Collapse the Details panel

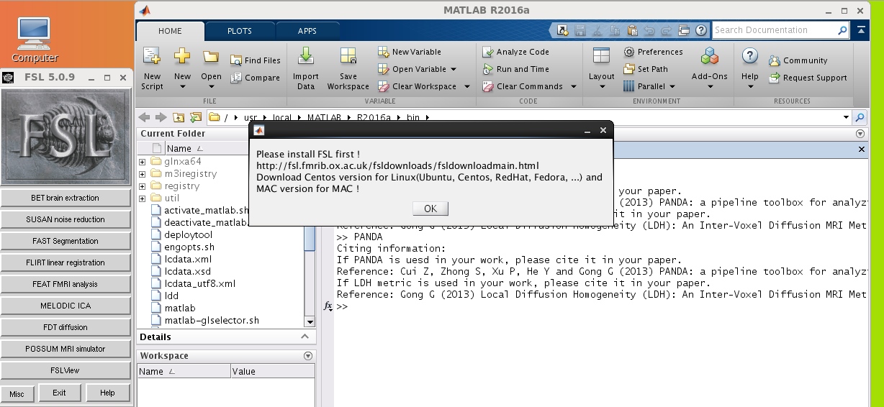[307, 337]
